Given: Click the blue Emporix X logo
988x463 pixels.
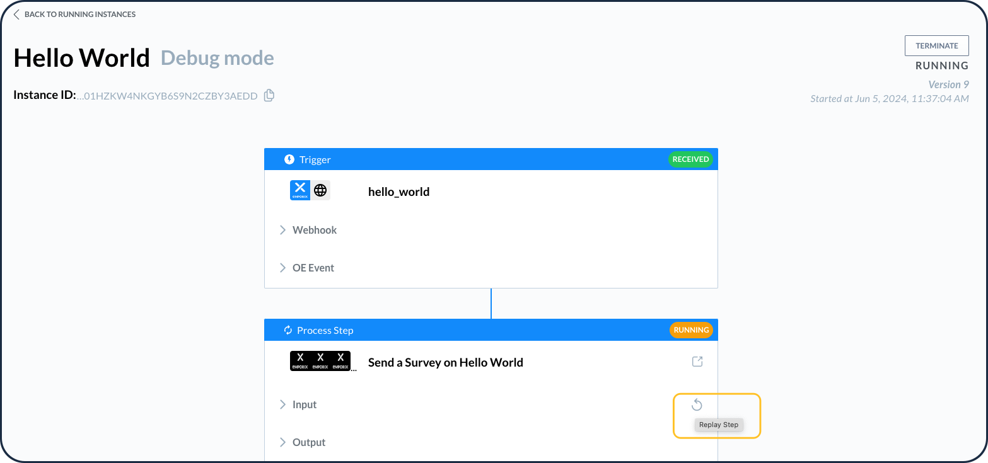Looking at the screenshot, I should point(300,190).
